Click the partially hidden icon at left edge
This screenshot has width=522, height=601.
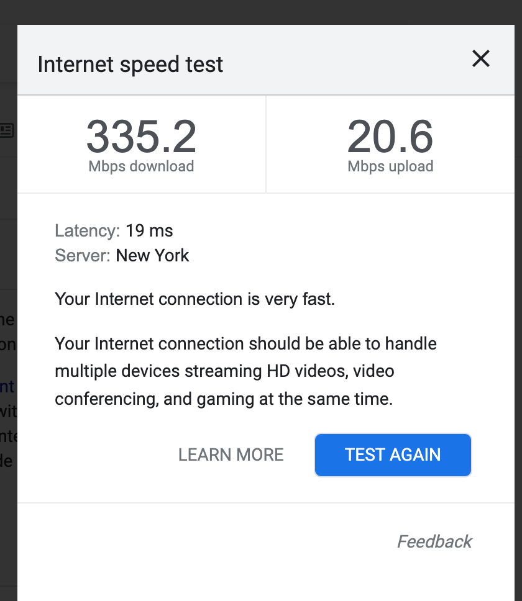7,130
